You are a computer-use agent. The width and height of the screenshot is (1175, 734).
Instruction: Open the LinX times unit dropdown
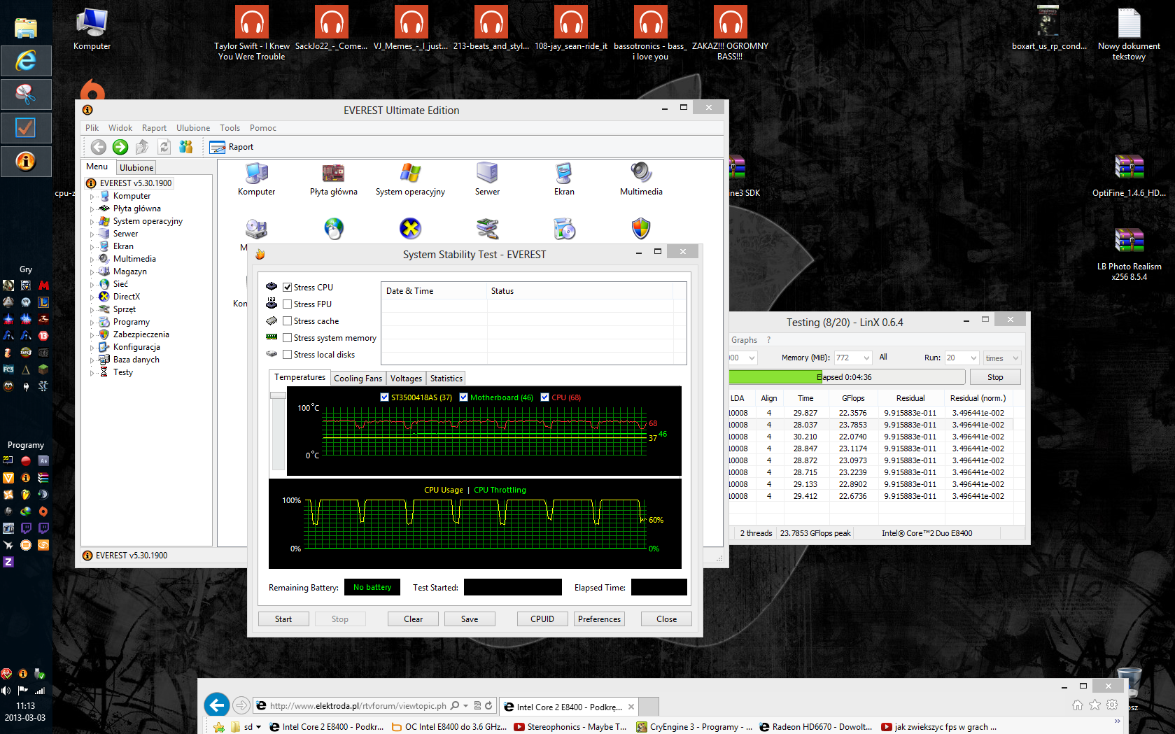[1002, 358]
